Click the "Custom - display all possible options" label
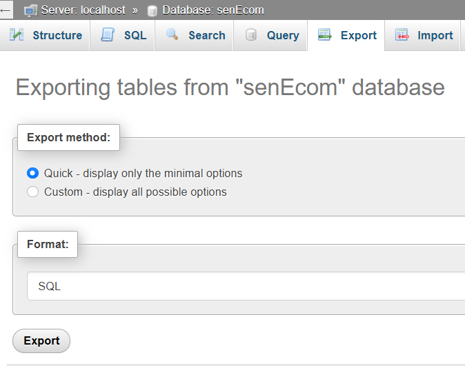465x377 pixels. (135, 192)
